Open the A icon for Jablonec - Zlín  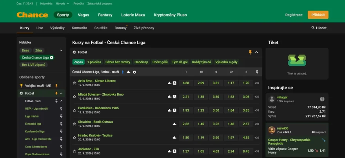click(x=174, y=151)
